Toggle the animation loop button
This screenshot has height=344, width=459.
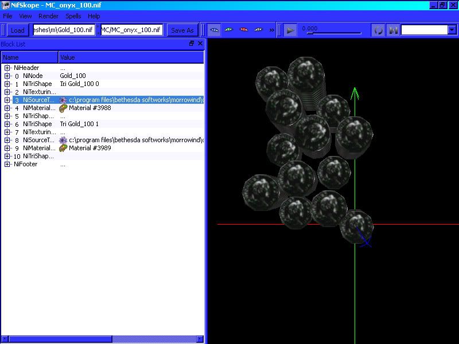(x=379, y=30)
